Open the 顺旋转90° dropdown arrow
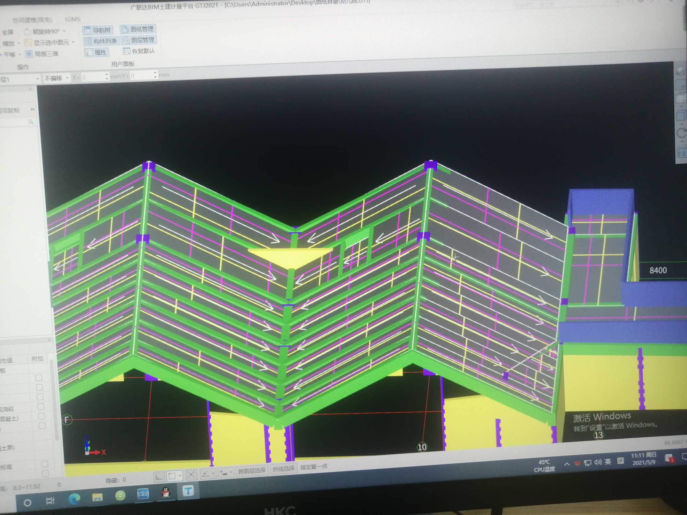Image resolution: width=687 pixels, height=515 pixels. click(64, 31)
